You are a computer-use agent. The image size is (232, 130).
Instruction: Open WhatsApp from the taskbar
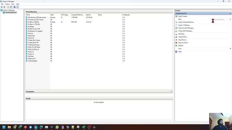(57, 127)
